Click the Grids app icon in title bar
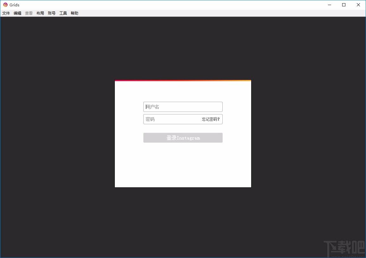Image resolution: width=366 pixels, height=258 pixels. [5, 5]
